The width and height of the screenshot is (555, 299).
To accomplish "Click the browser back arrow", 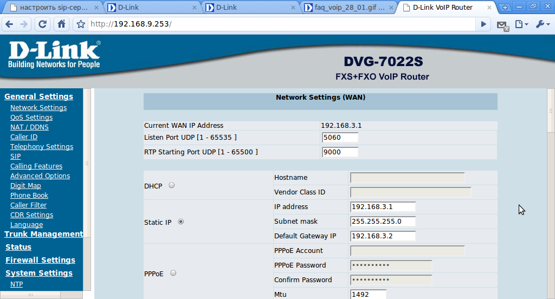I will 10,24.
